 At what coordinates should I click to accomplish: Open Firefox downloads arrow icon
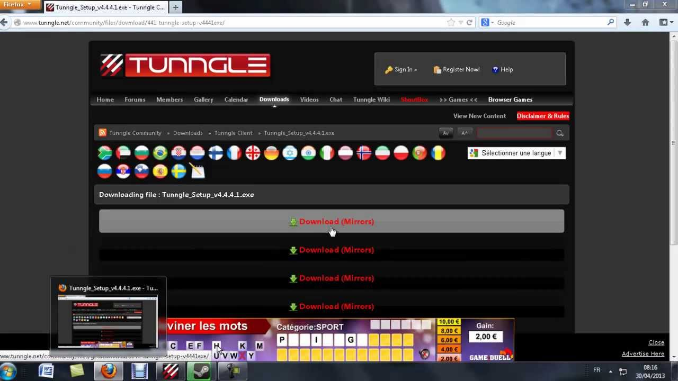click(627, 22)
